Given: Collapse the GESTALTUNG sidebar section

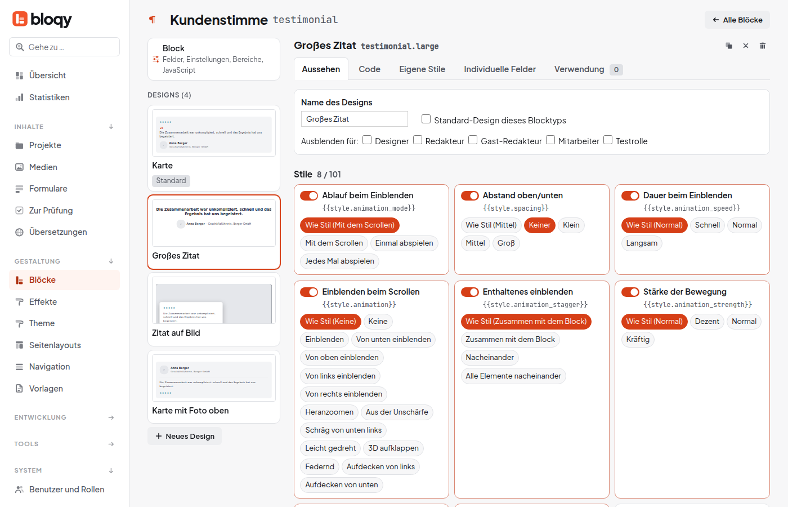Looking at the screenshot, I should click(111, 261).
